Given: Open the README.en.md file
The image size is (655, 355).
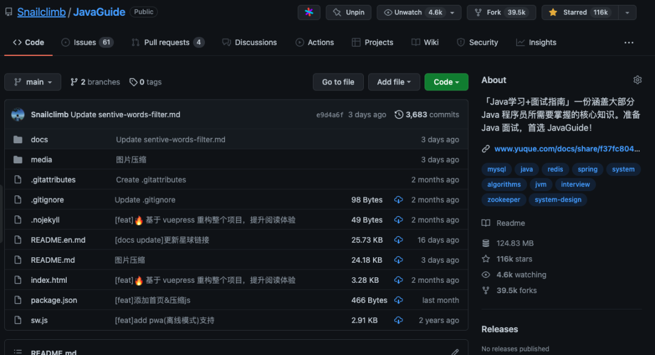Looking at the screenshot, I should (x=58, y=240).
